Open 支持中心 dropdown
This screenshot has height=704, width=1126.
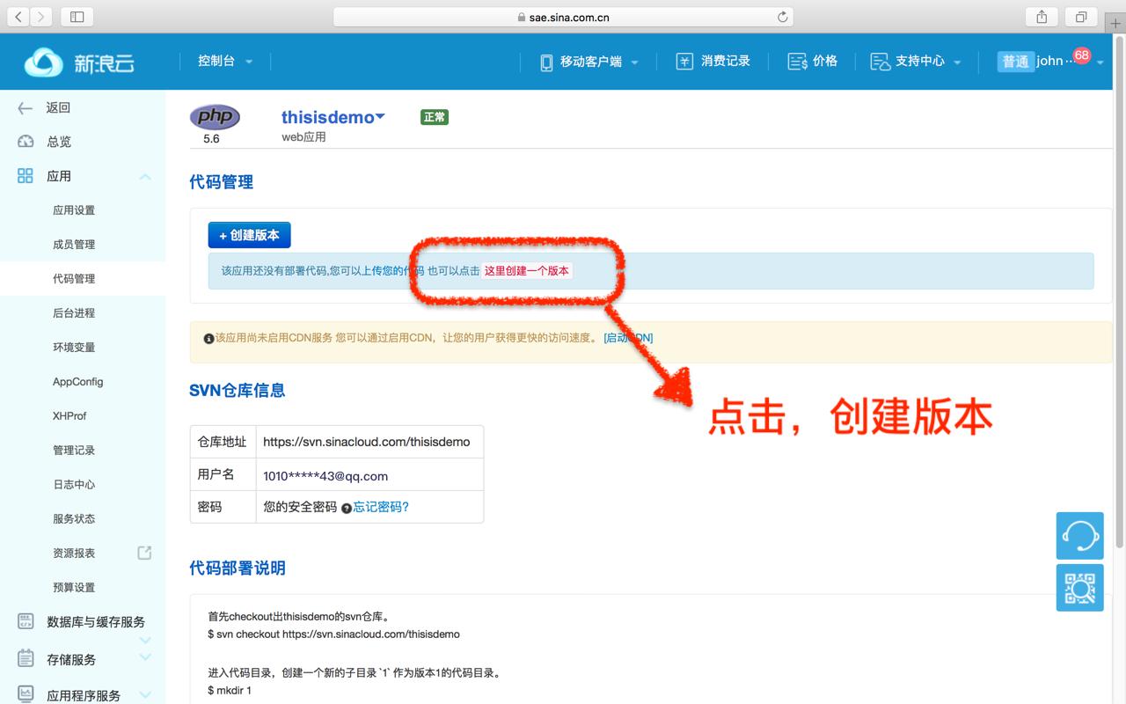click(928, 62)
